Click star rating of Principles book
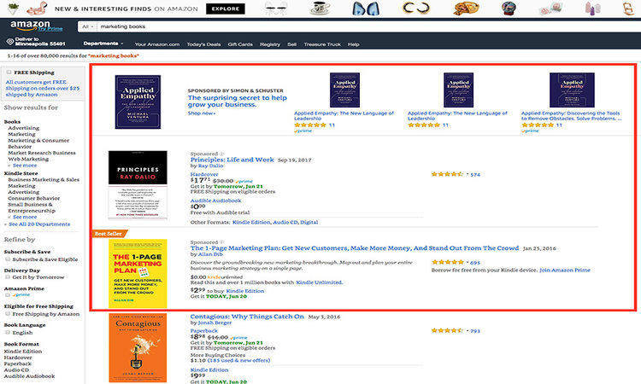Image resolution: width=641 pixels, height=384 pixels. (447, 174)
